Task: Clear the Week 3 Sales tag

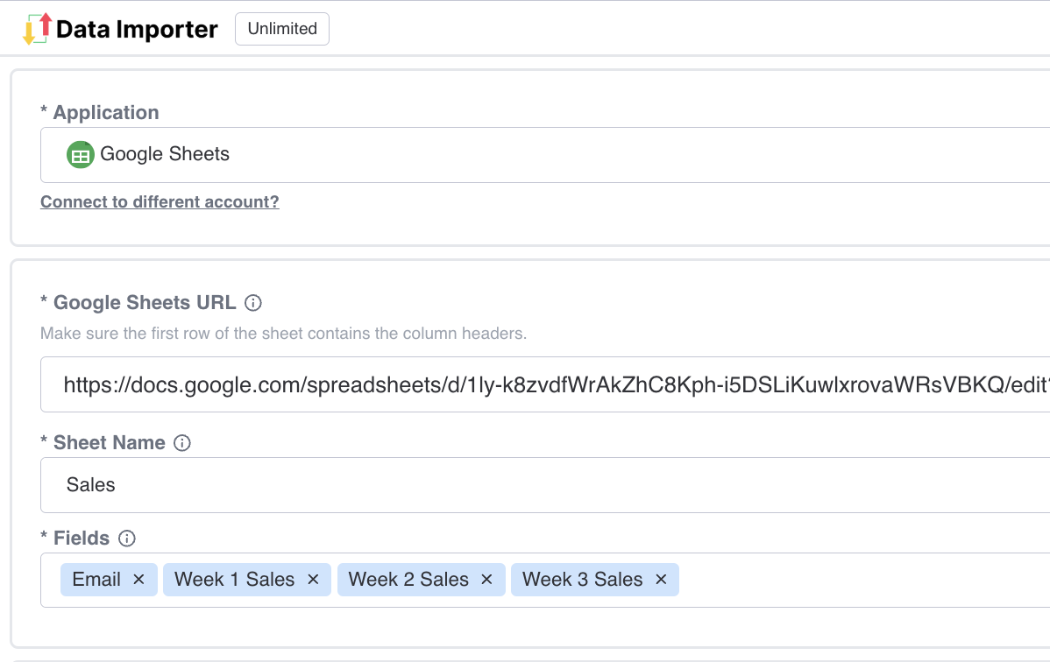Action: (x=661, y=579)
